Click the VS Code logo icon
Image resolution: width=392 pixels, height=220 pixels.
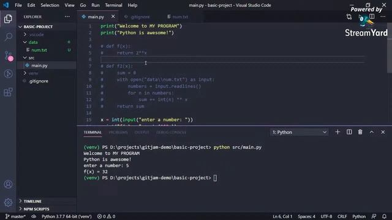6,5
